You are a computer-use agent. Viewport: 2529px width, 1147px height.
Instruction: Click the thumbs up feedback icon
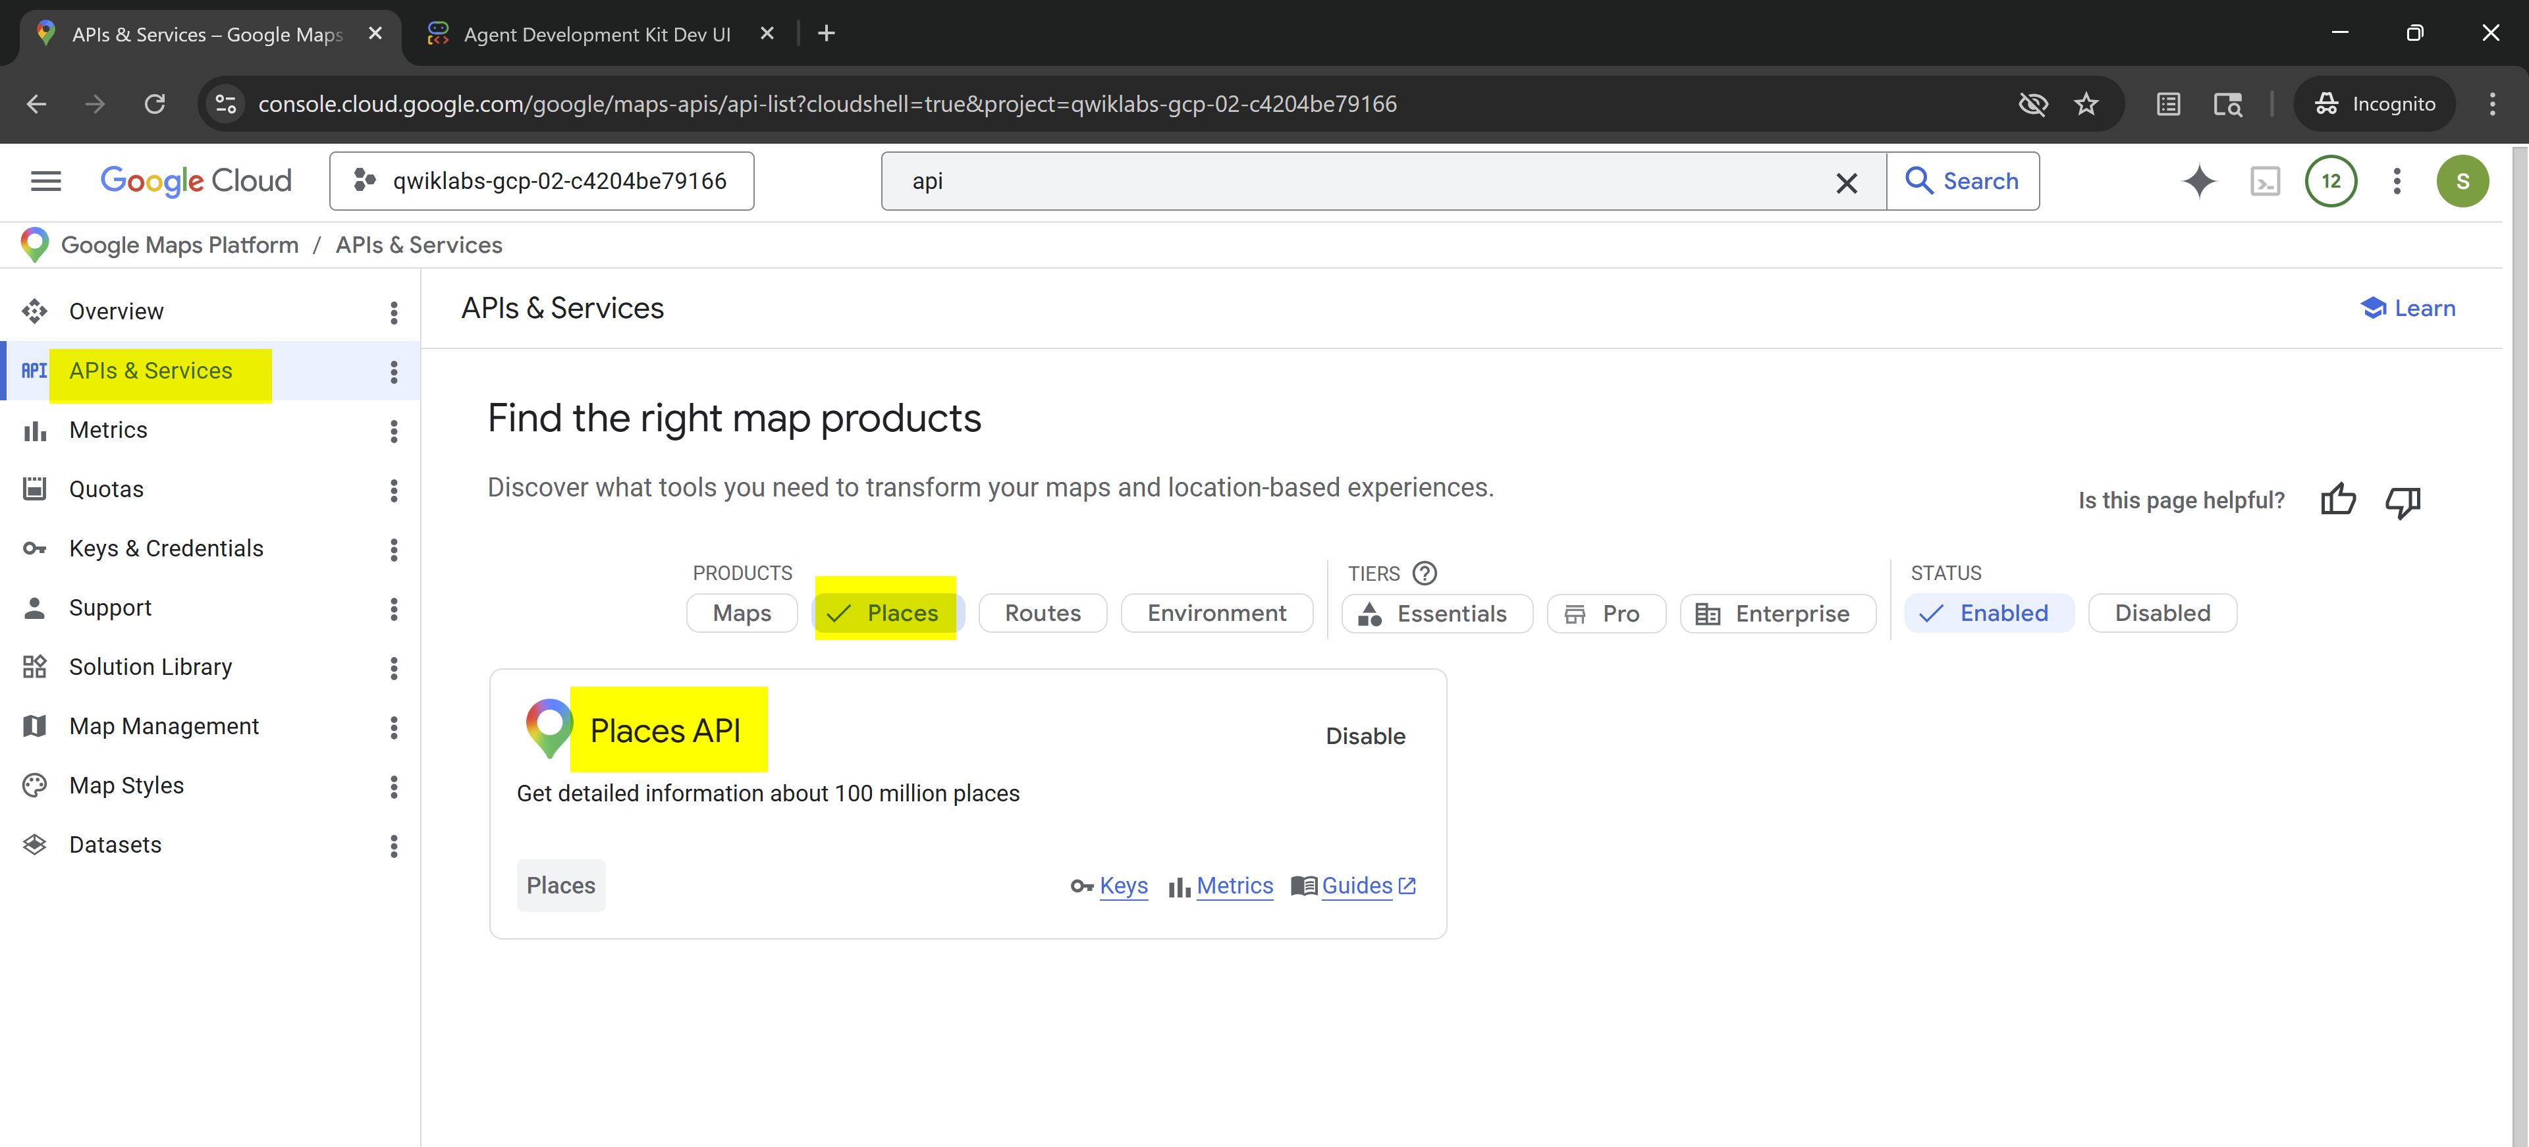2337,500
